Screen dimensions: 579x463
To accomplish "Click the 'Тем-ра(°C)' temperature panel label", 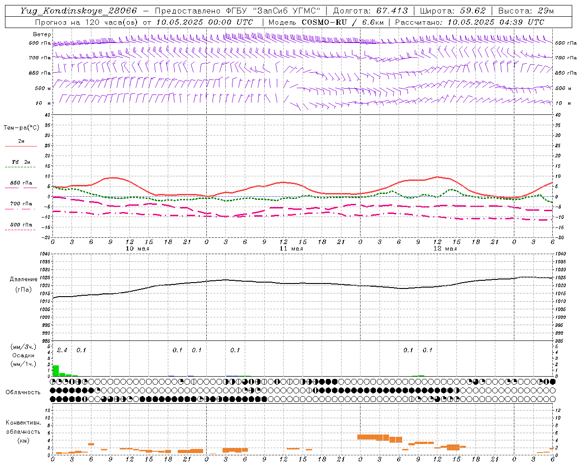I will point(21,128).
